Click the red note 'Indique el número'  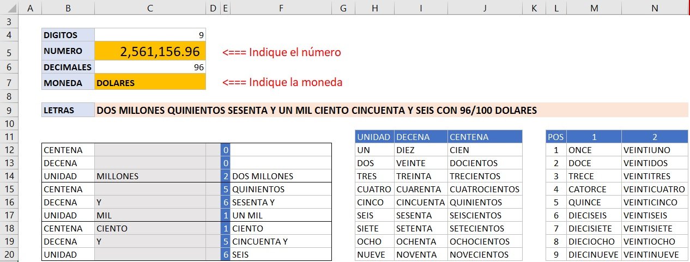tap(282, 52)
